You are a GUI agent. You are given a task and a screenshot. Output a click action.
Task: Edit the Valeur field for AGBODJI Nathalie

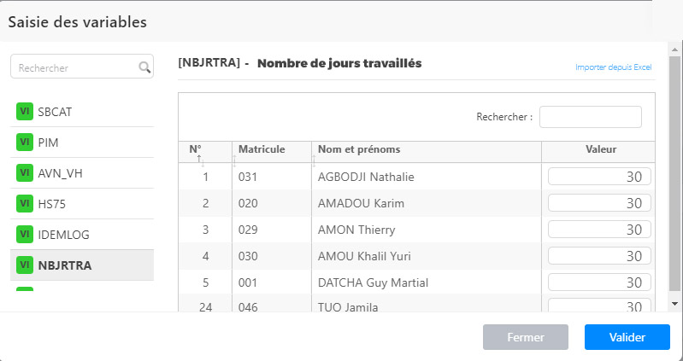pyautogui.click(x=599, y=177)
